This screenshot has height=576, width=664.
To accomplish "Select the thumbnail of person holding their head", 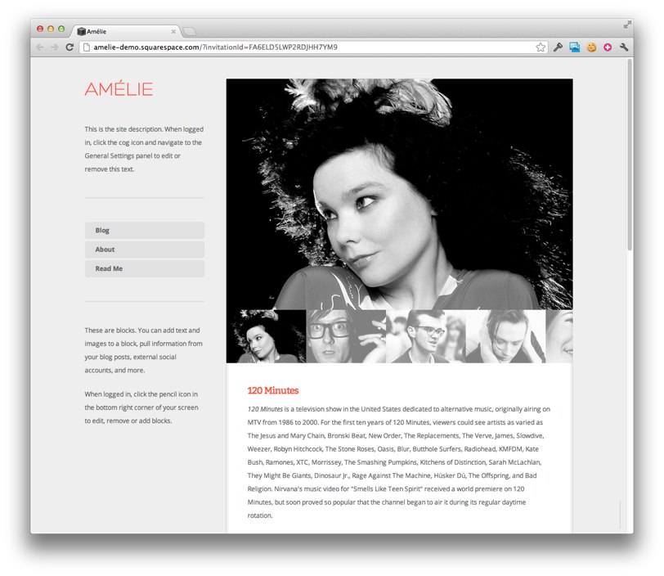I will click(505, 336).
